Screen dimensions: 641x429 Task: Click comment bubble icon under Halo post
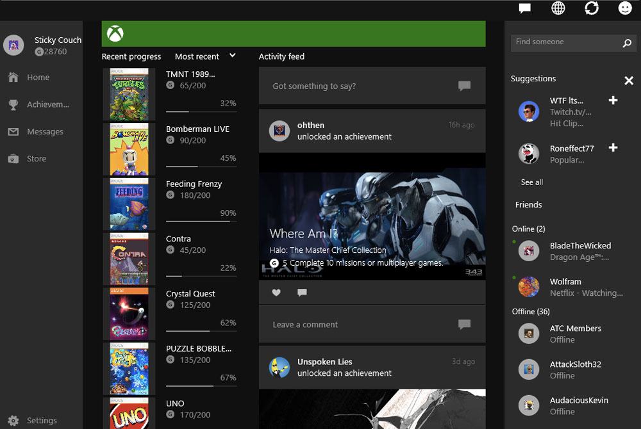point(302,293)
